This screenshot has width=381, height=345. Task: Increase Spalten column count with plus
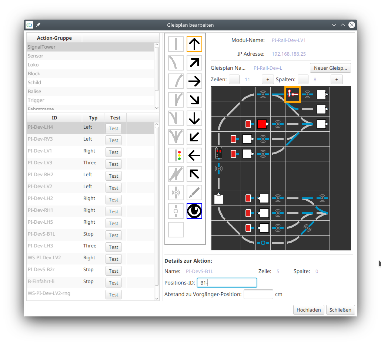pos(337,79)
